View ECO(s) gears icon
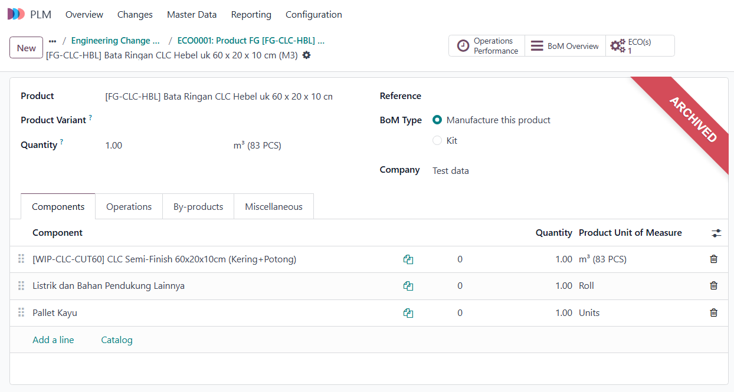The height and width of the screenshot is (392, 734). pyautogui.click(x=618, y=46)
